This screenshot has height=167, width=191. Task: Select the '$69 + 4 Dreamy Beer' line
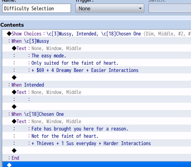click(x=97, y=70)
